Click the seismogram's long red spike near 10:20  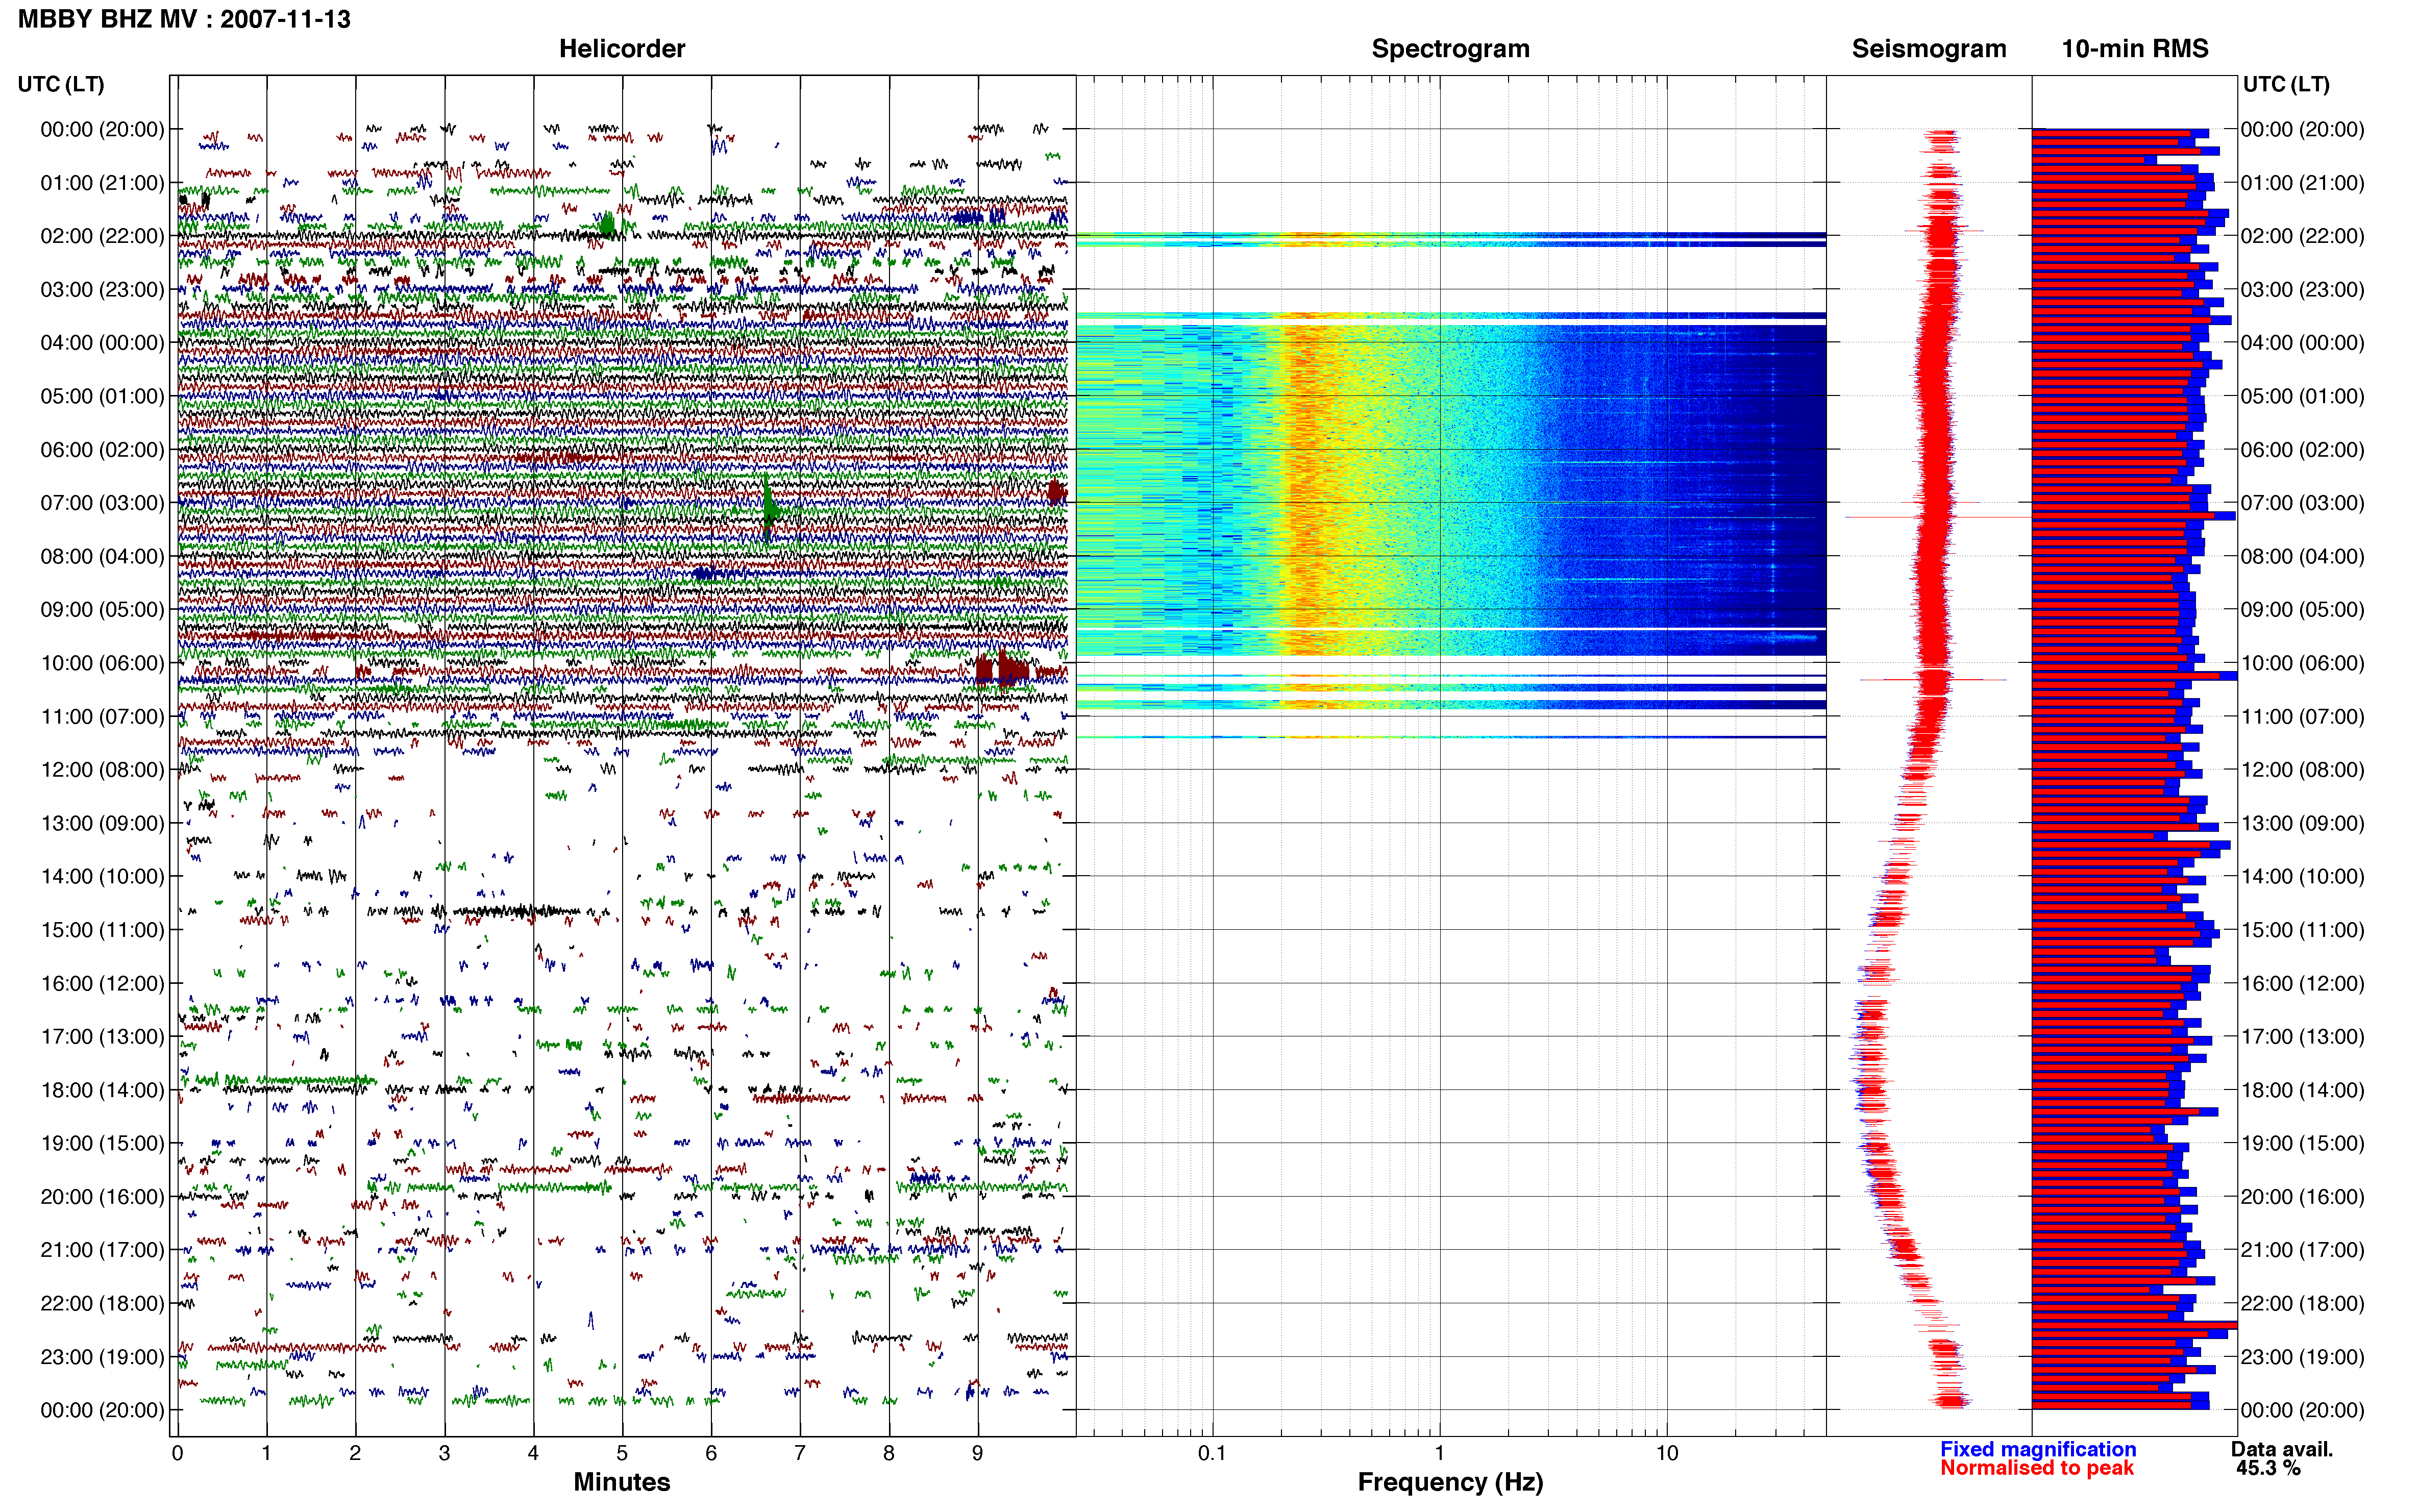click(1932, 680)
